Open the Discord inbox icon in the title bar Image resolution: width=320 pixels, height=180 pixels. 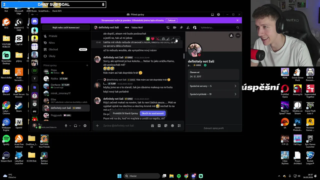point(212,14)
